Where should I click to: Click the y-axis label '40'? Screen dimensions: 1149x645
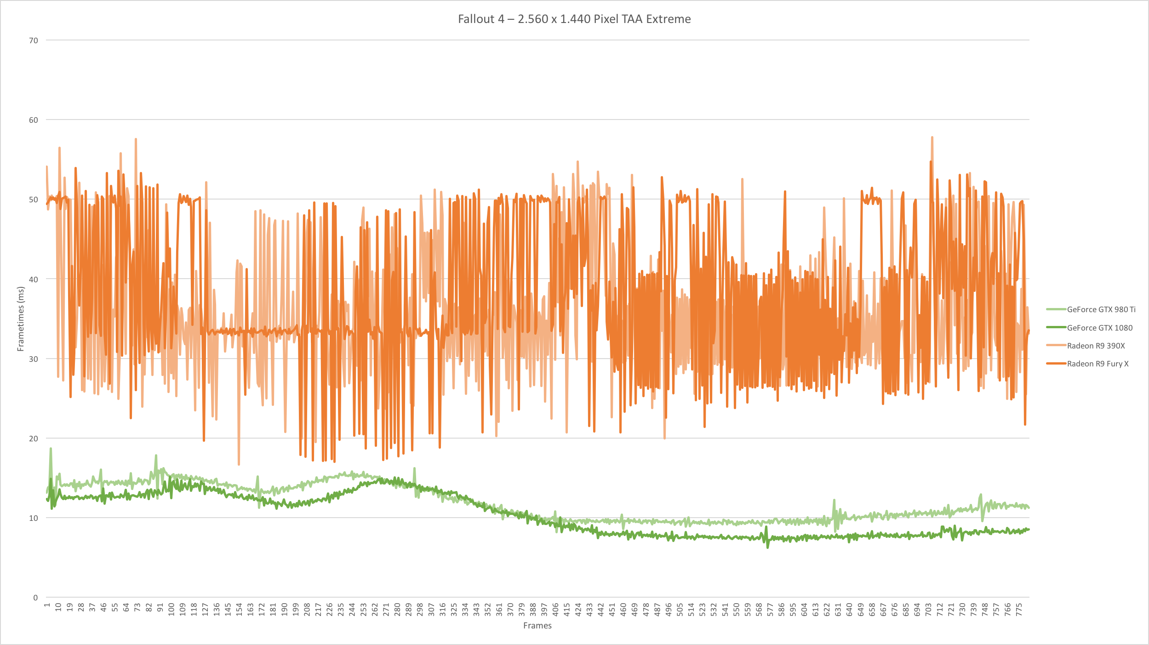coord(34,279)
